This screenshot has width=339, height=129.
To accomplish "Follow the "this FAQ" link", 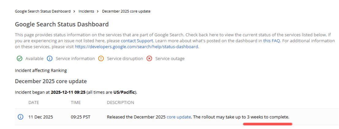I will tap(272, 41).
